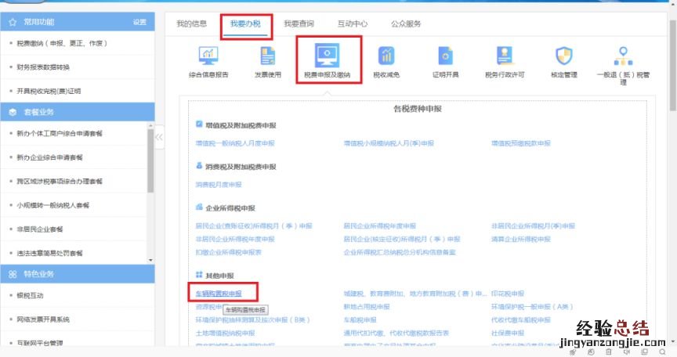This screenshot has height=357, width=677.
Task: Click the four-circle icon beside 特色业务
Action: [x=13, y=274]
